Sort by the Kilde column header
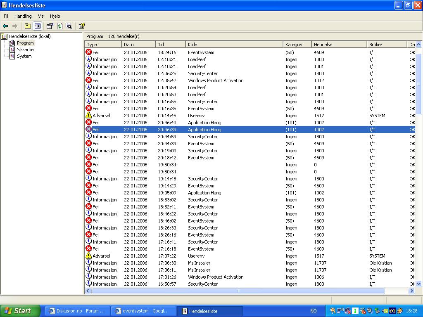This screenshot has width=423, height=317. [235, 45]
